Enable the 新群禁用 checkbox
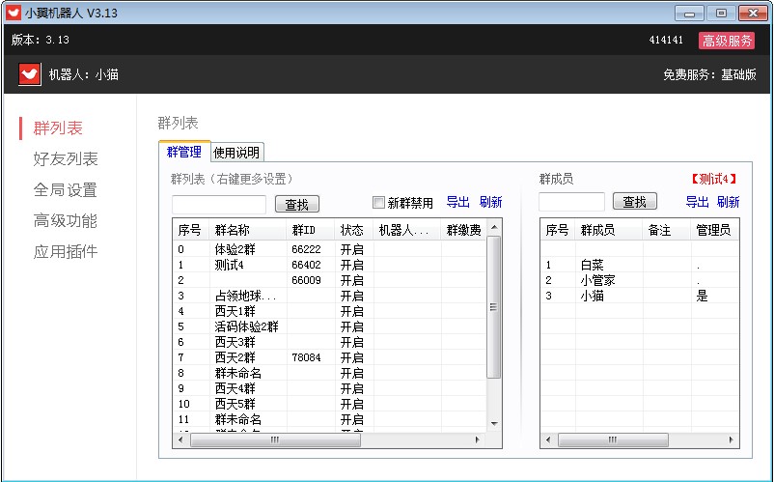 click(379, 203)
